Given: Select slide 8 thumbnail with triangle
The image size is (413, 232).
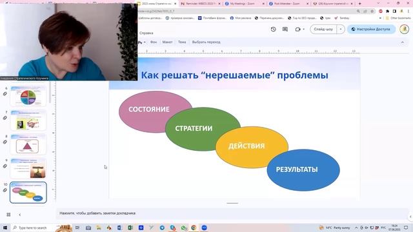Looking at the screenshot, I should point(28,144).
